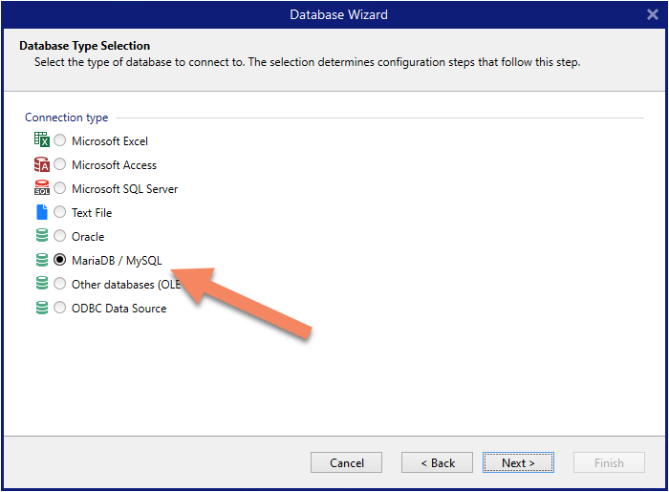669x492 pixels.
Task: Click the Oracle database icon
Action: (x=41, y=236)
